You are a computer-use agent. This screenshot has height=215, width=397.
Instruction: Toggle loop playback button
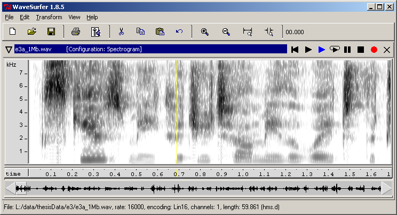pyautogui.click(x=335, y=49)
